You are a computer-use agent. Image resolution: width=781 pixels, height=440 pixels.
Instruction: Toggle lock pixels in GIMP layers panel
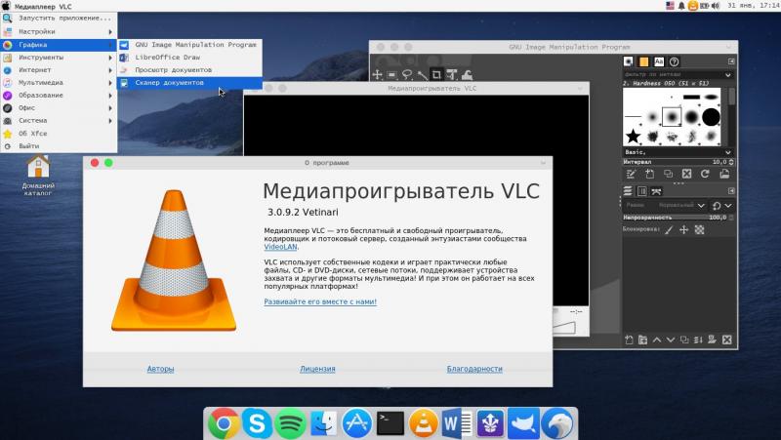669,230
